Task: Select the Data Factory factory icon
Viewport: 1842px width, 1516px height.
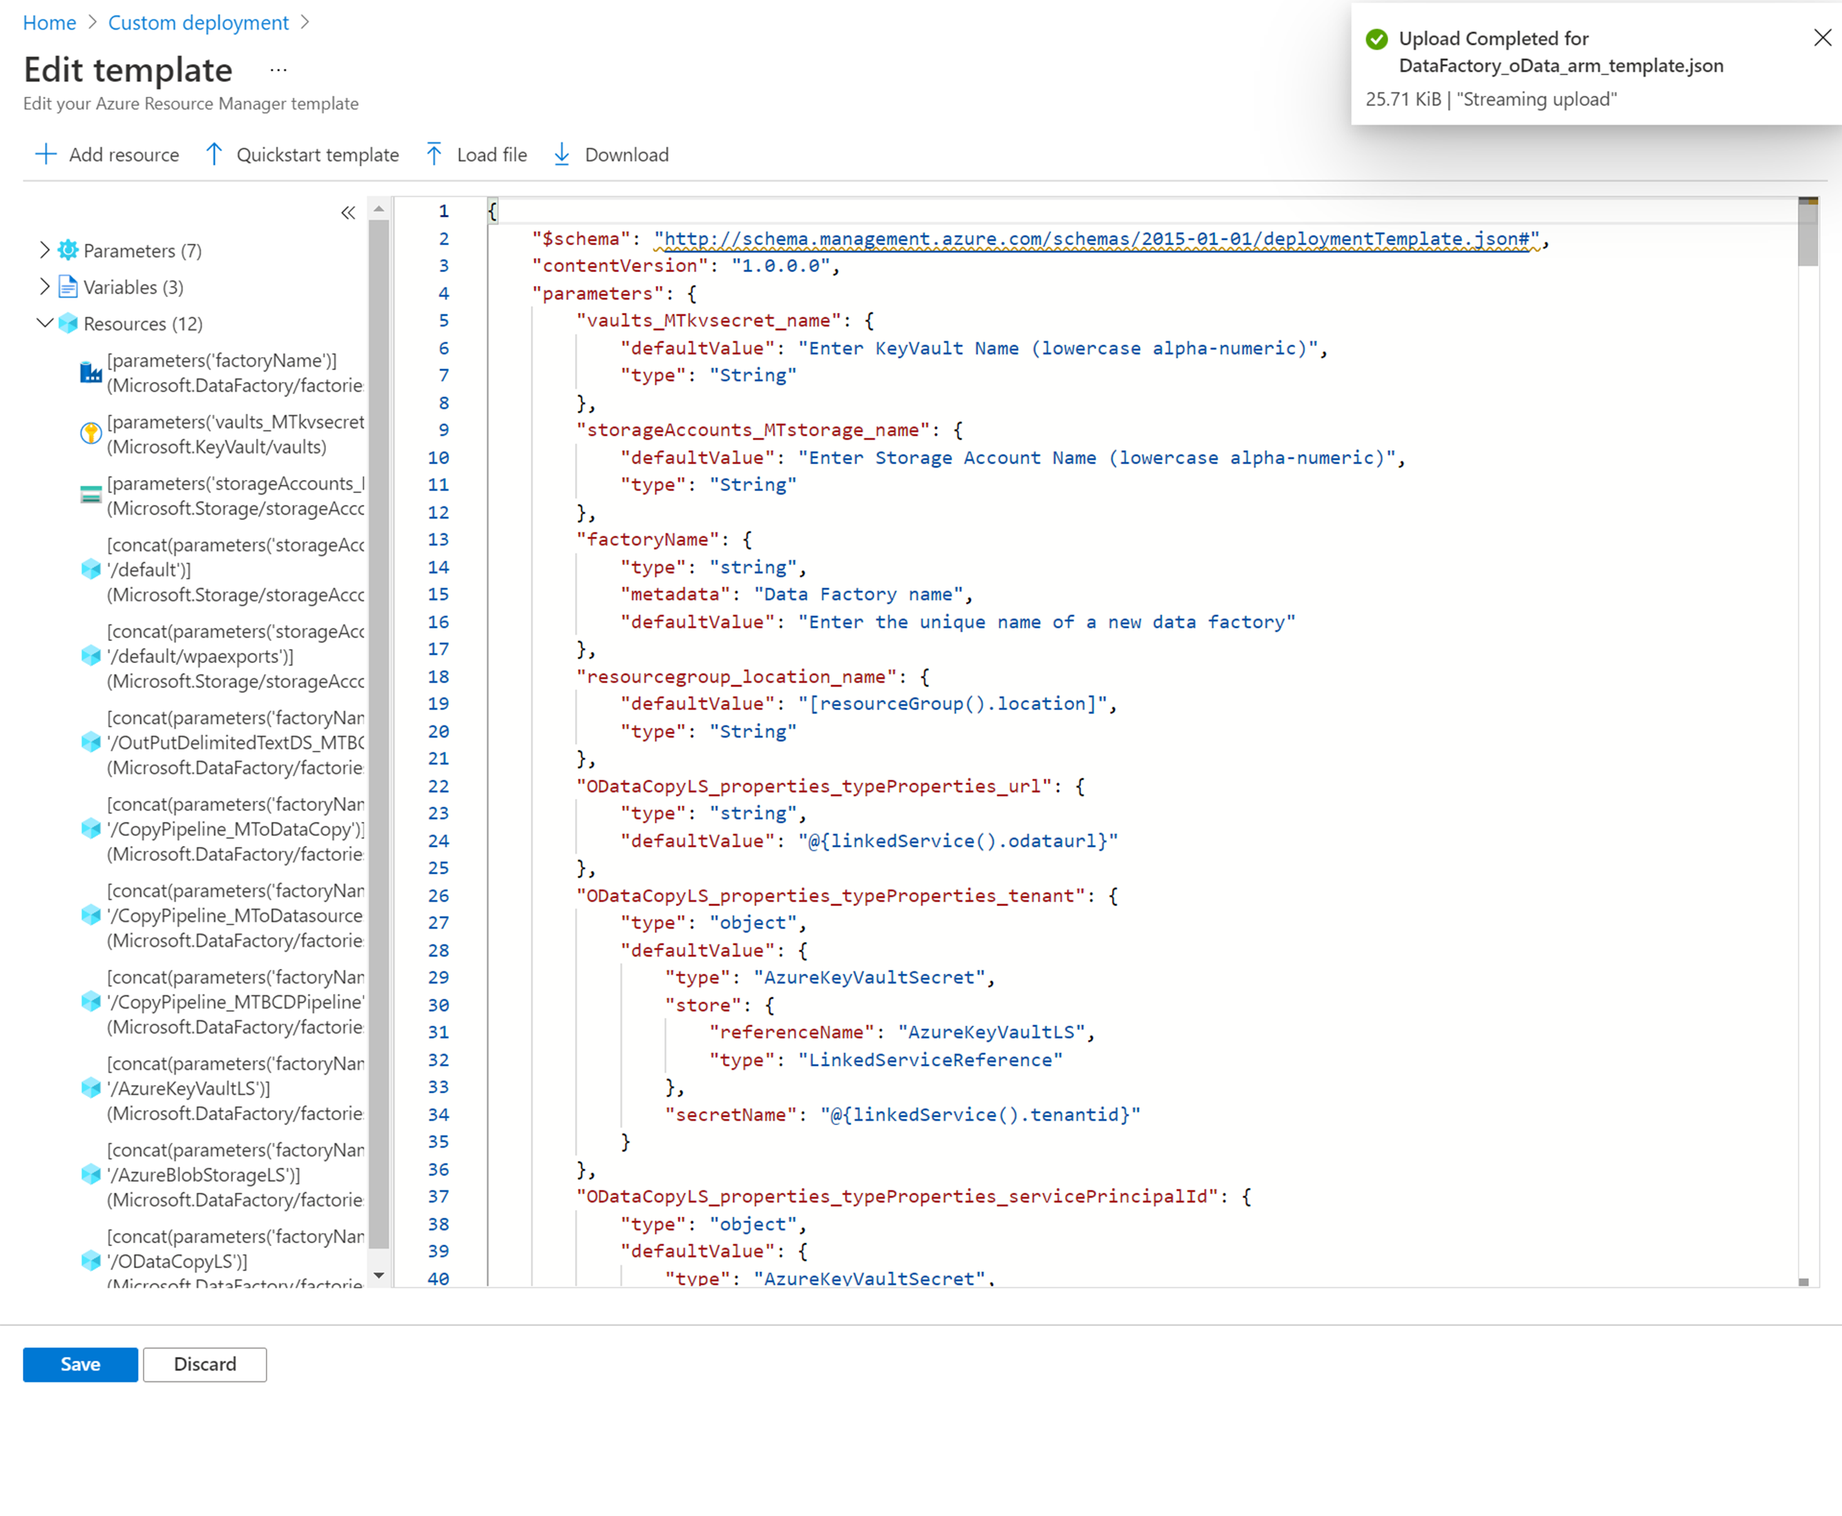Action: (x=91, y=373)
